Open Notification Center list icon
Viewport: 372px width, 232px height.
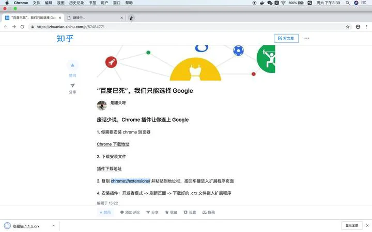tap(364, 3)
